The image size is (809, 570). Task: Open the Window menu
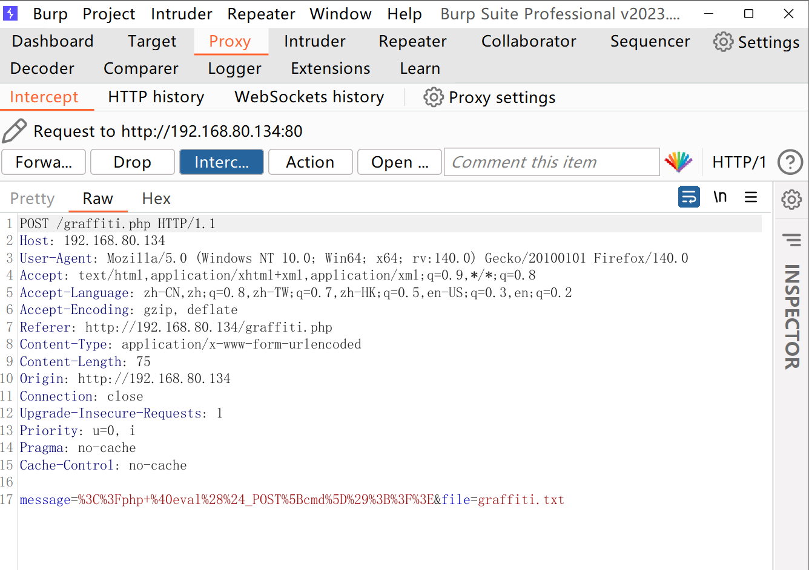pyautogui.click(x=341, y=14)
